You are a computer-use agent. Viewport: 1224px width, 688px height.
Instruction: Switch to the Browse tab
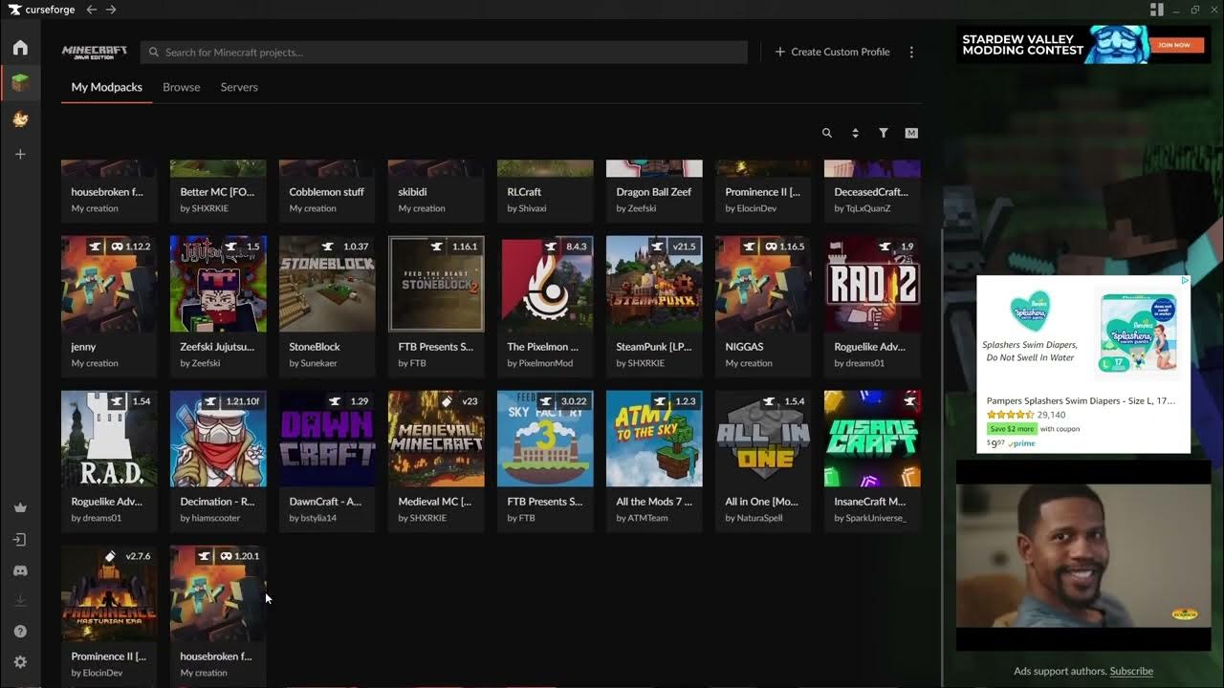(182, 87)
